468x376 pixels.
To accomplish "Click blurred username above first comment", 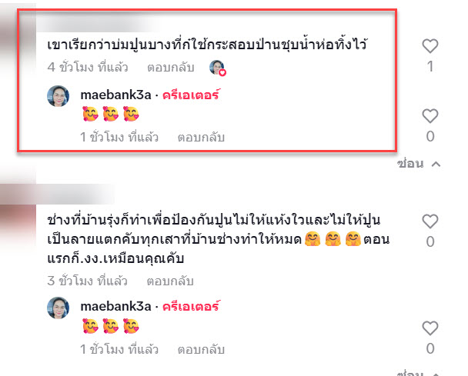I will click(x=95, y=23).
